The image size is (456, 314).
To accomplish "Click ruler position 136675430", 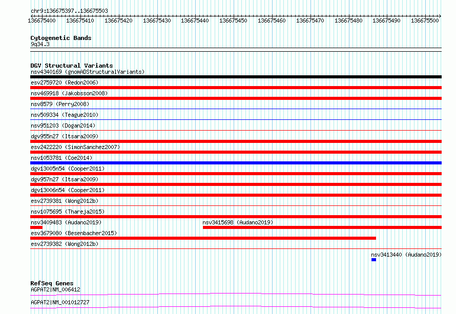I will [x=157, y=20].
